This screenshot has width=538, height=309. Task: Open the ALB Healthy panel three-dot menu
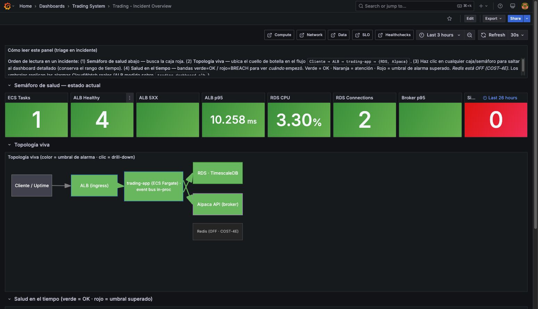pos(130,98)
